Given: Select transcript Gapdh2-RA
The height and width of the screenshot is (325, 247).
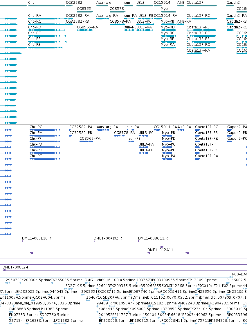Looking at the screenshot, I should pyautogui.click(x=237, y=16).
